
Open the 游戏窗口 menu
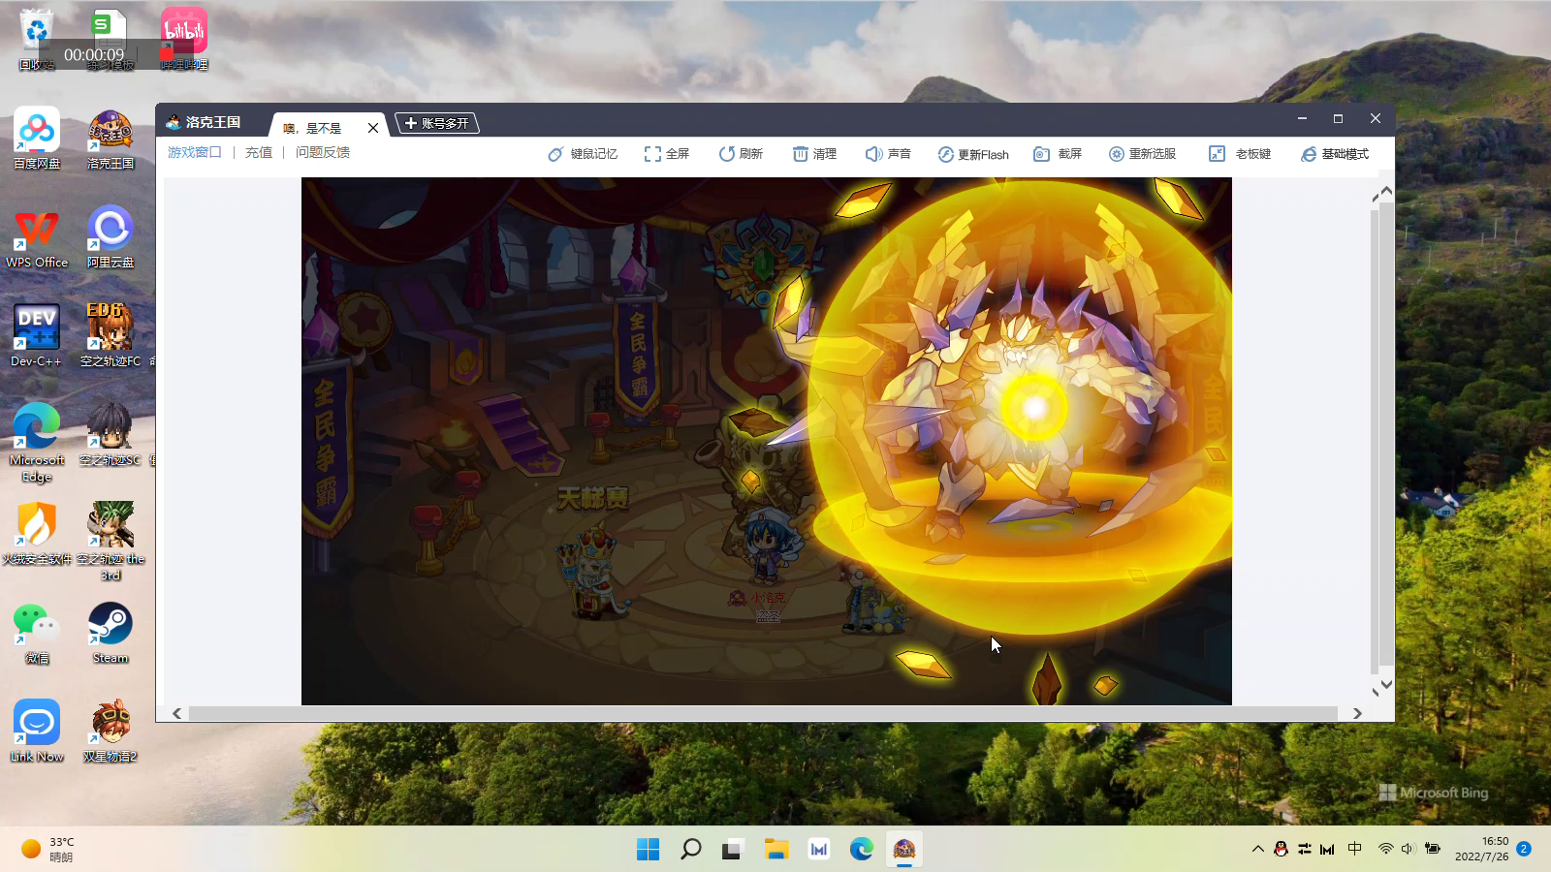click(195, 152)
